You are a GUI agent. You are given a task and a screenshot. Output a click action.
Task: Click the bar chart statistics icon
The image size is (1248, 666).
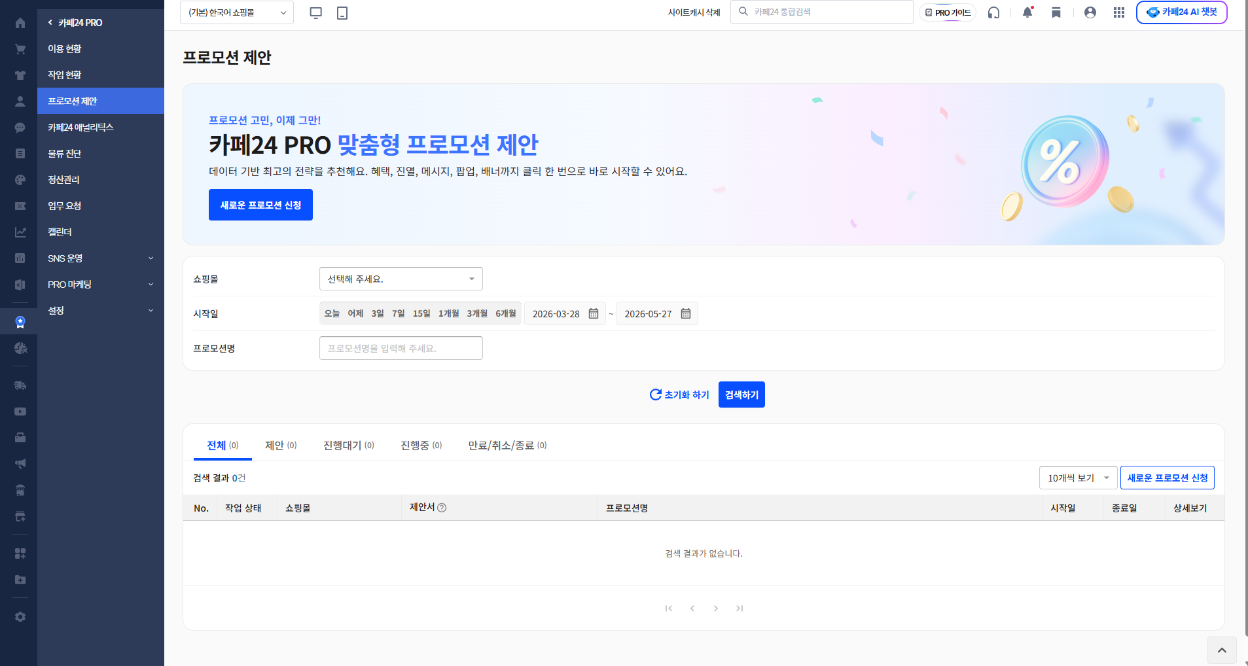(20, 258)
